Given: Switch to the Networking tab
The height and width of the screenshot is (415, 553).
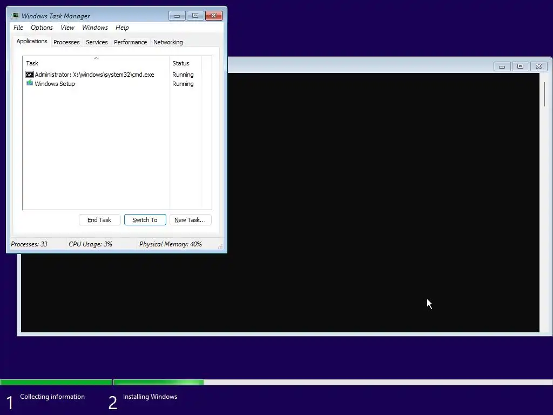Looking at the screenshot, I should click(168, 42).
